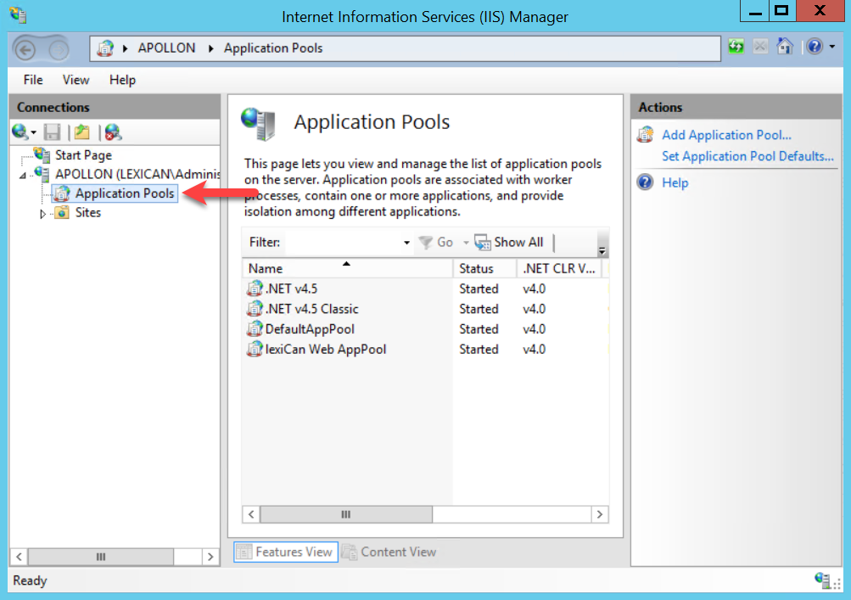Click the lexiCan Web AppPool row icon

pos(255,350)
